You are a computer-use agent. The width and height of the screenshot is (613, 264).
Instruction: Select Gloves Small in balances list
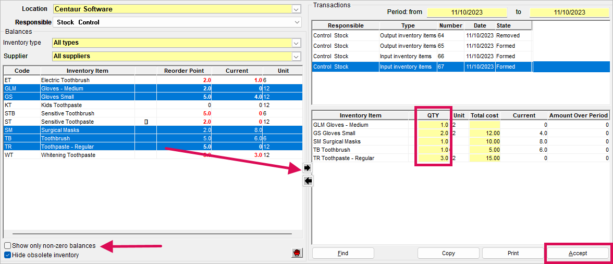pos(153,97)
